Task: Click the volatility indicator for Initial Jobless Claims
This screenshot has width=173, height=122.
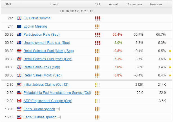Action: tap(98, 85)
